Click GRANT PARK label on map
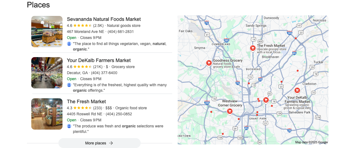This screenshot has height=148, width=351. tap(258, 119)
